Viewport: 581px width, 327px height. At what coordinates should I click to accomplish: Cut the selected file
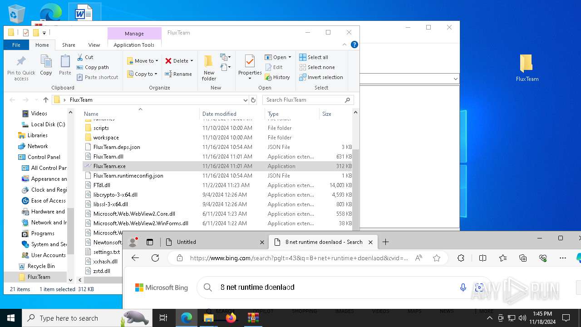tap(85, 57)
